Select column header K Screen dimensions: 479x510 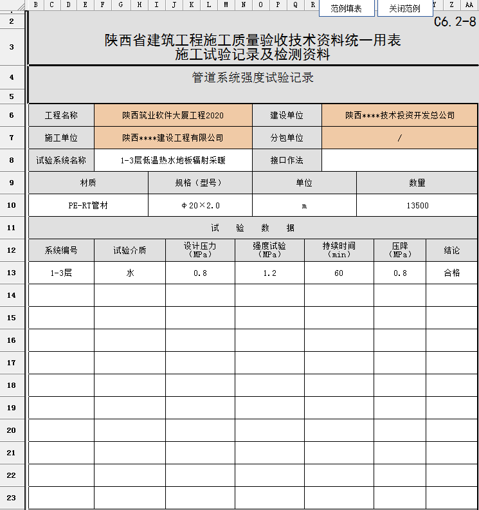[x=192, y=5]
